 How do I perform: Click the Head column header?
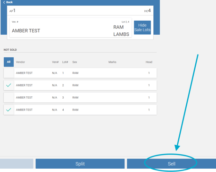(149, 62)
